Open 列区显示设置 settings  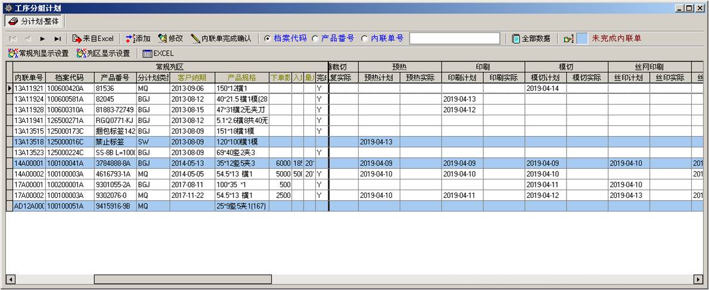coord(103,53)
